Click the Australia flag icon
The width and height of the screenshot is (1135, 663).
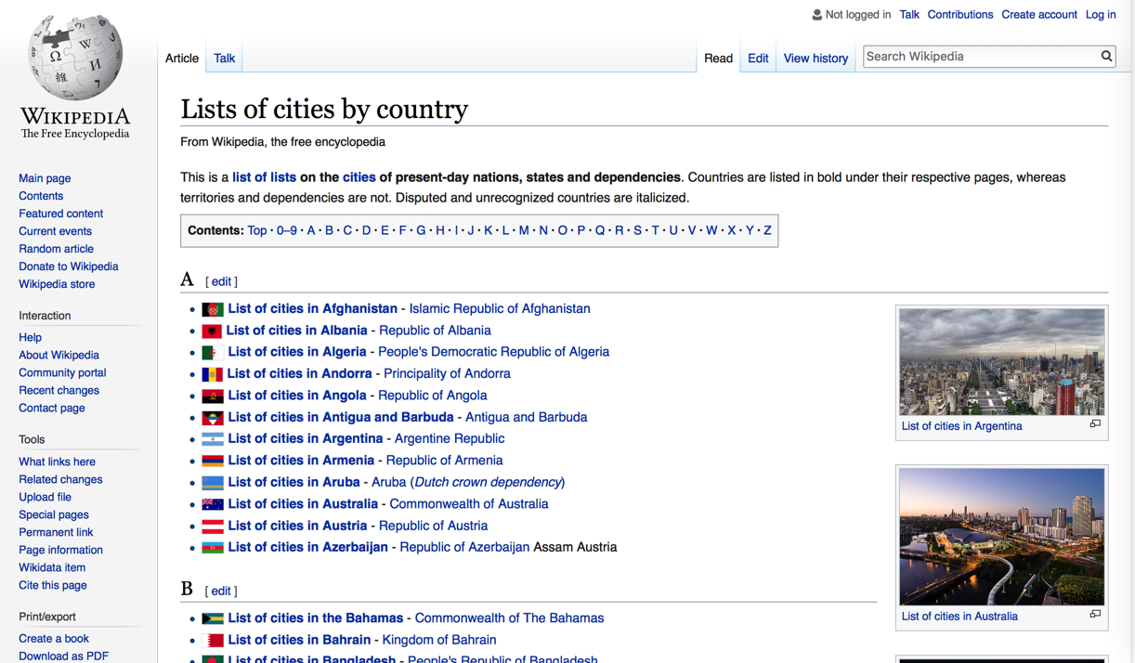(x=213, y=504)
